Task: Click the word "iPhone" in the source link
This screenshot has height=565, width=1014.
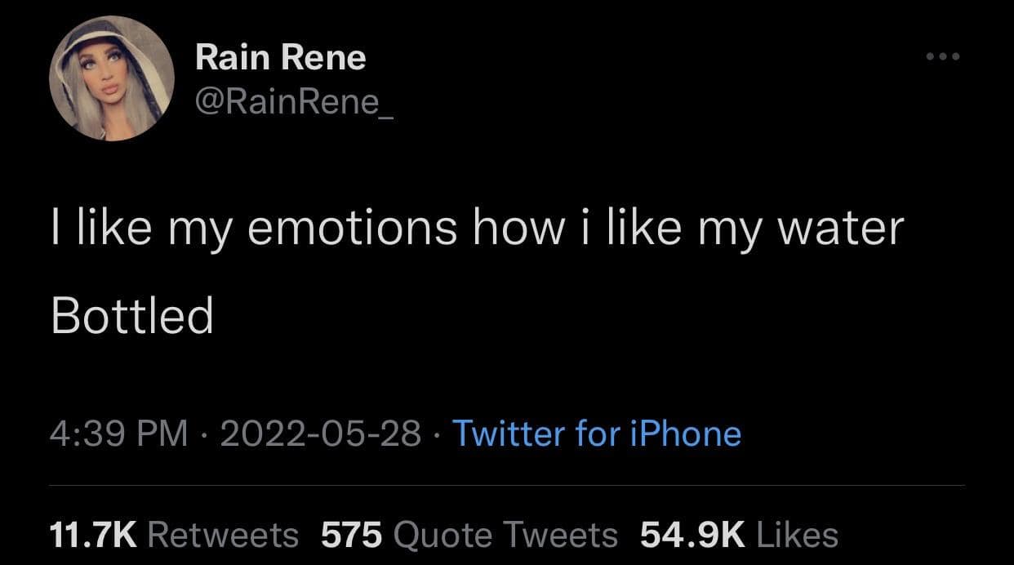Action: click(x=687, y=433)
